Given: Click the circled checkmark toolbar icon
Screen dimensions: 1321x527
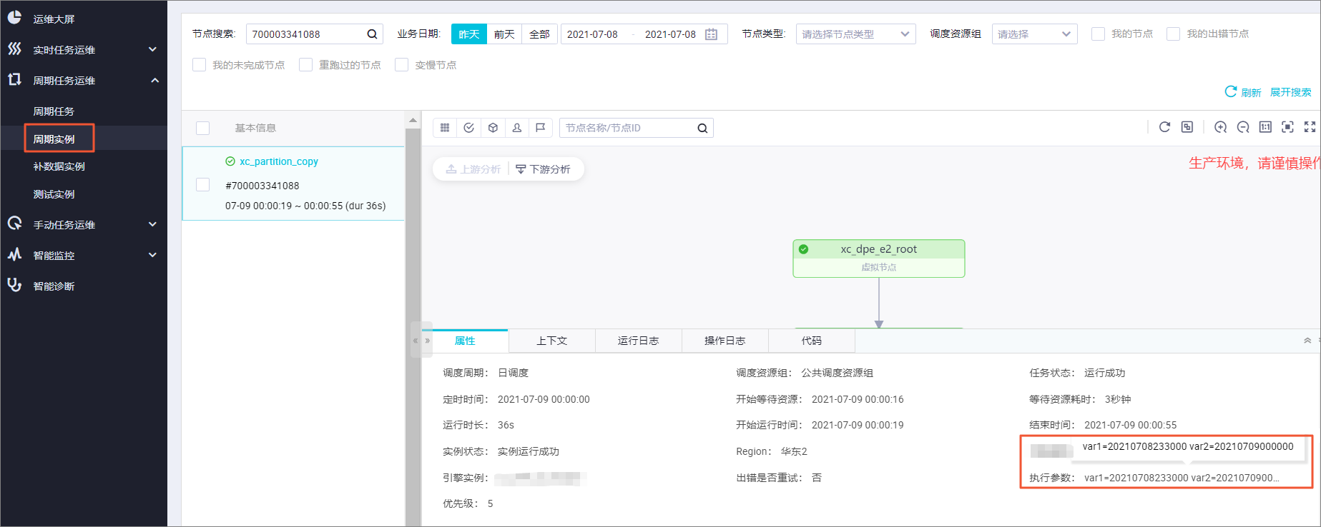Looking at the screenshot, I should (468, 128).
